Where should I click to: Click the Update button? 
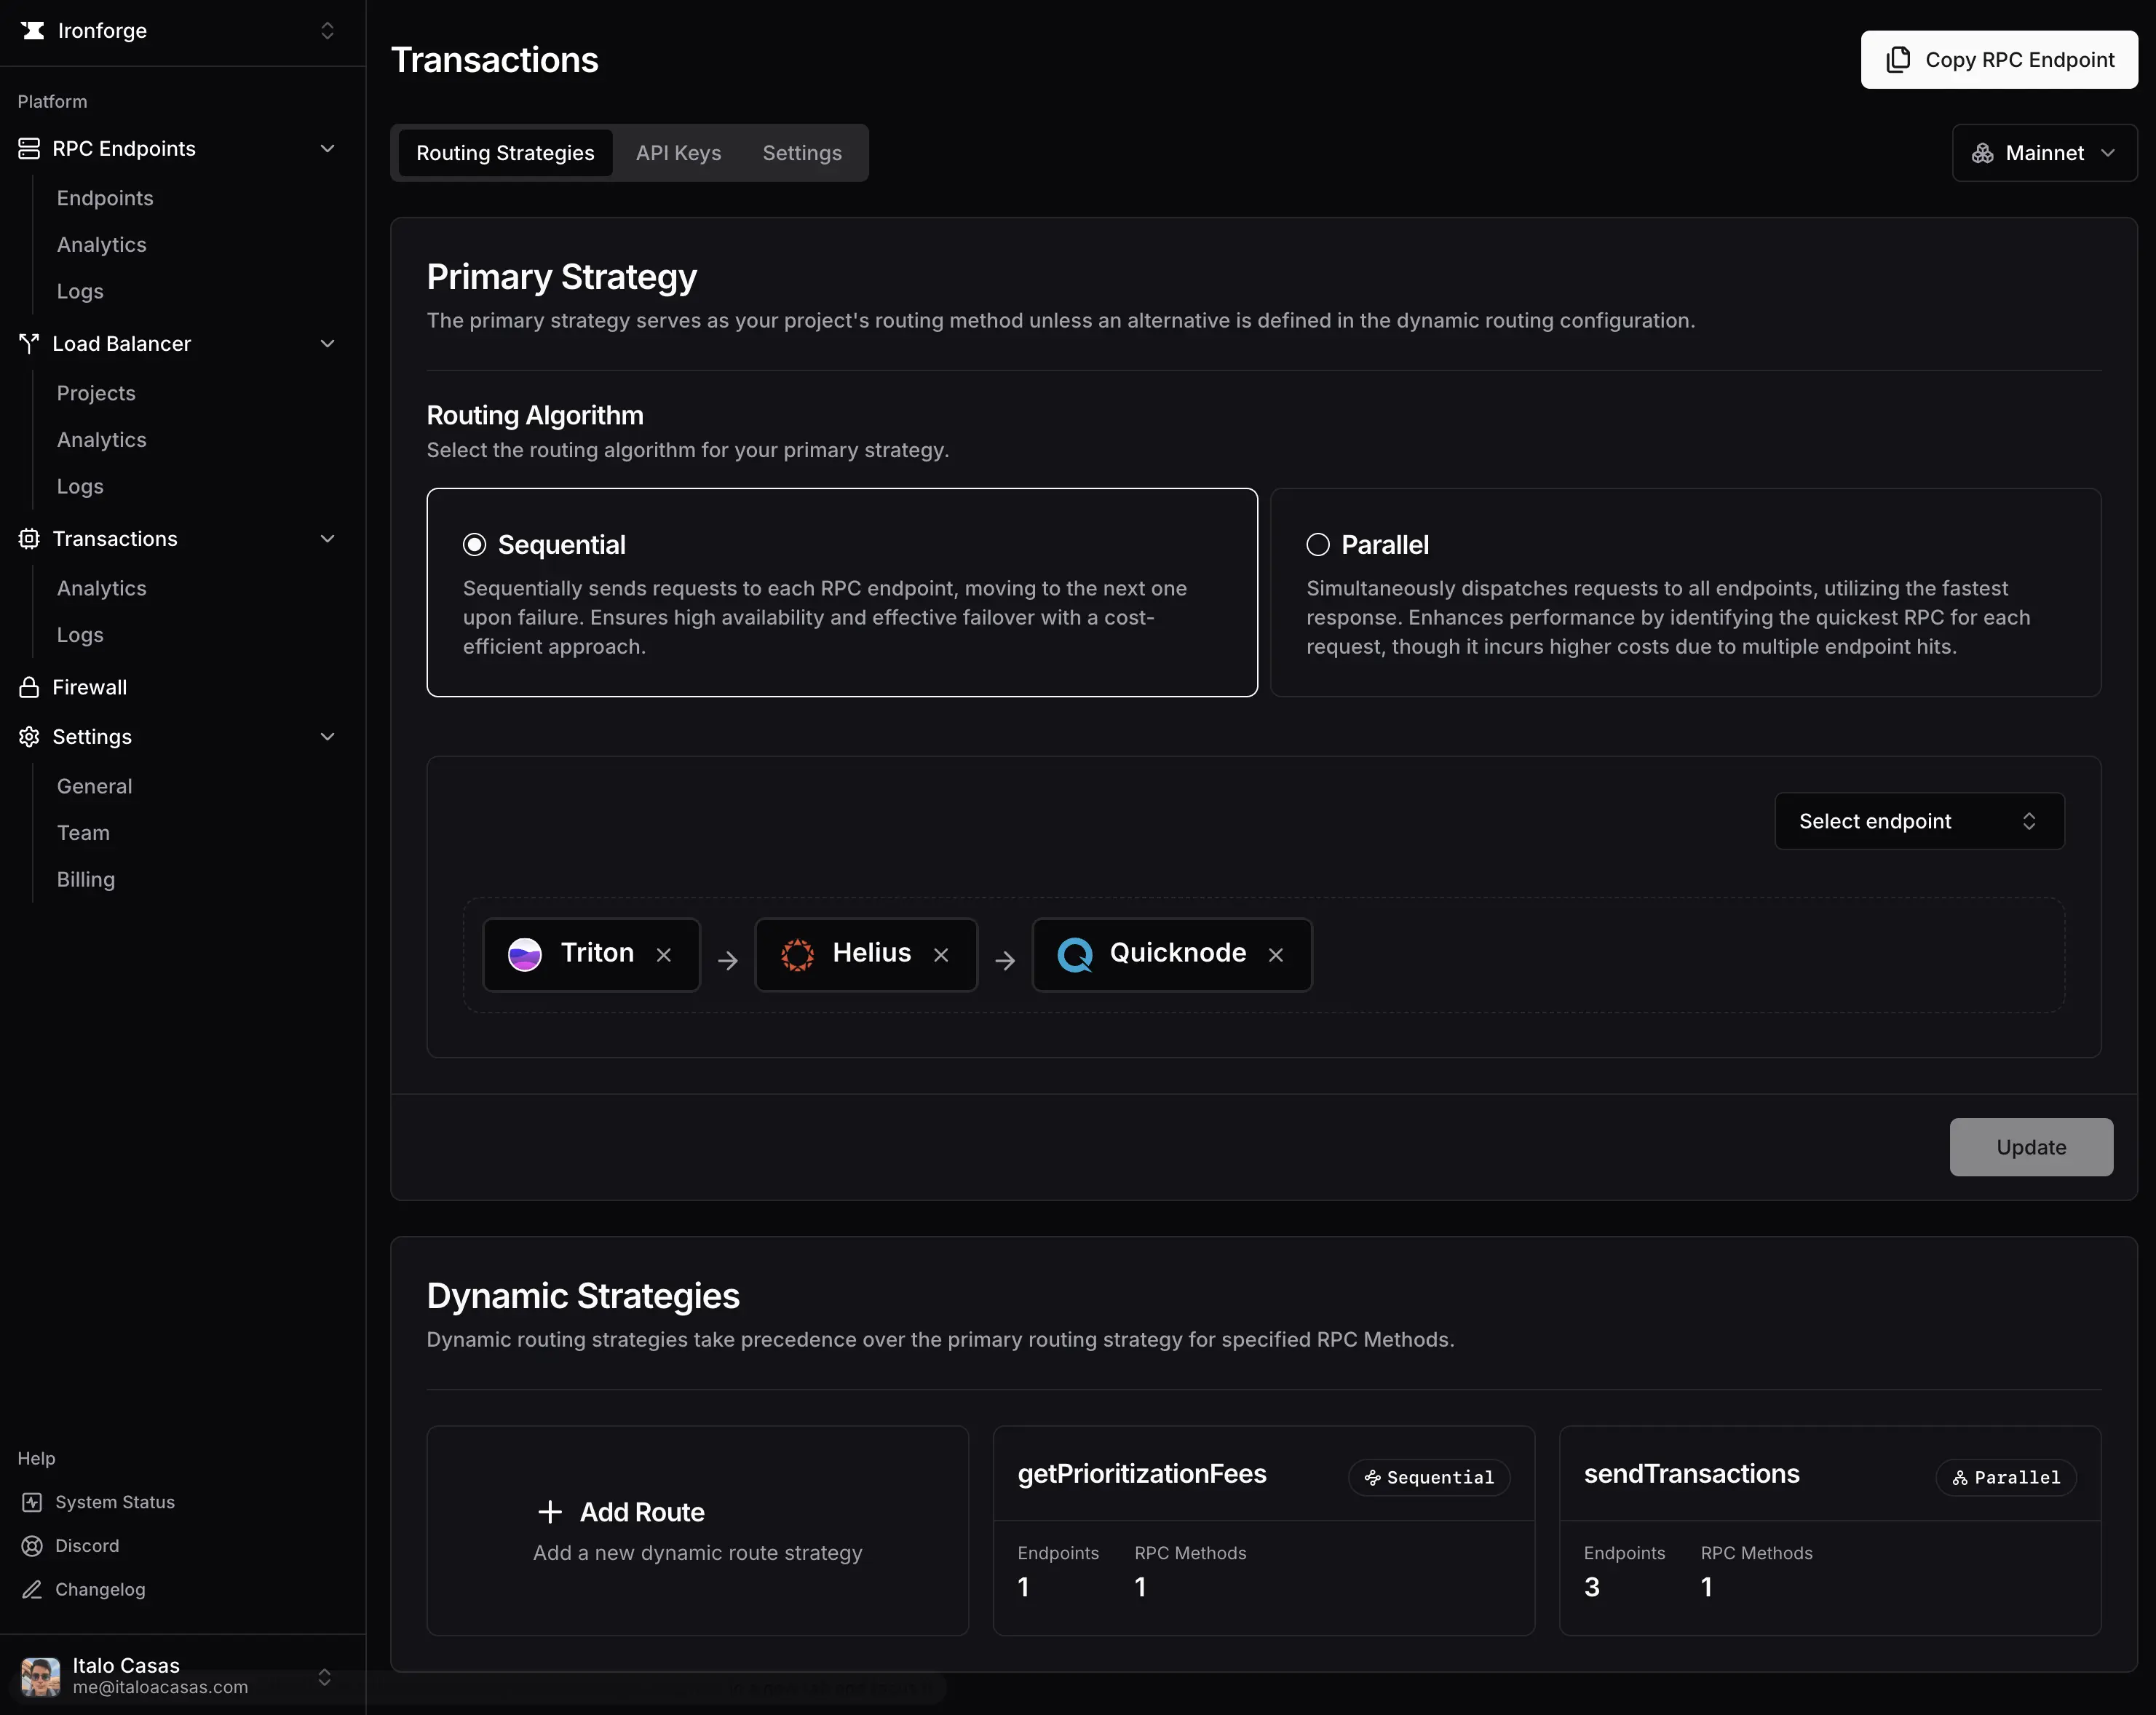coord(2030,1147)
